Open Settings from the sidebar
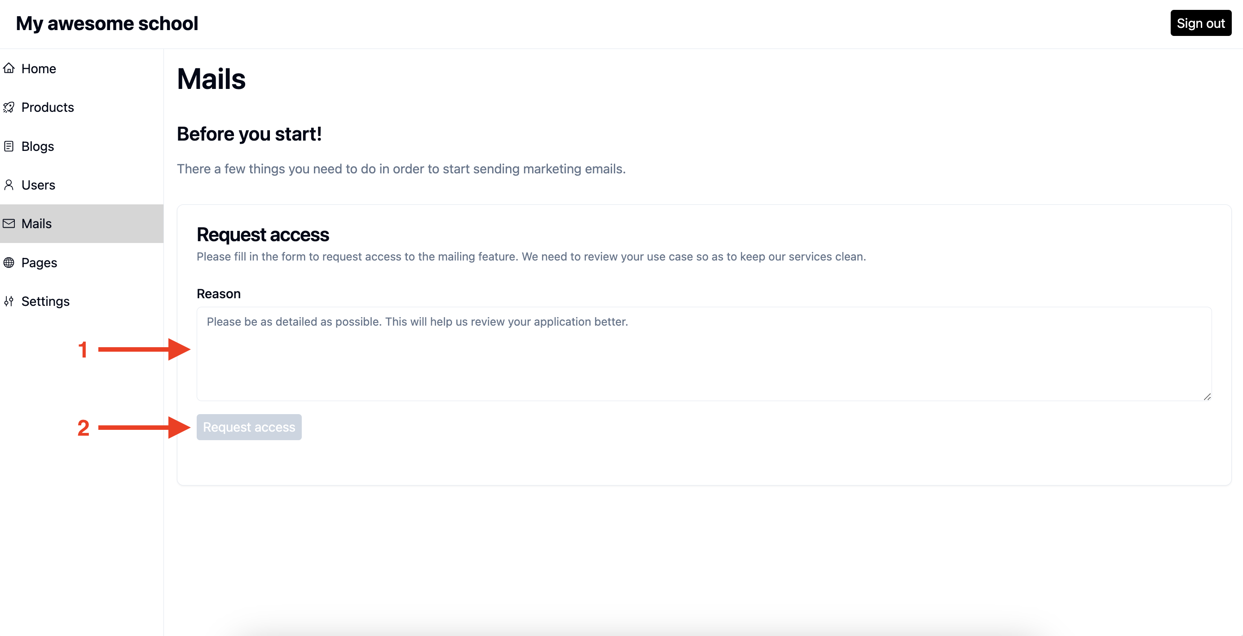Screen dimensions: 1243x636 point(45,300)
